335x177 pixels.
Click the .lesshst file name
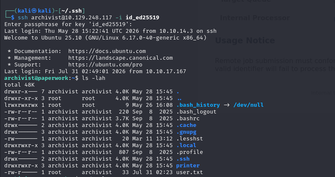190,139
